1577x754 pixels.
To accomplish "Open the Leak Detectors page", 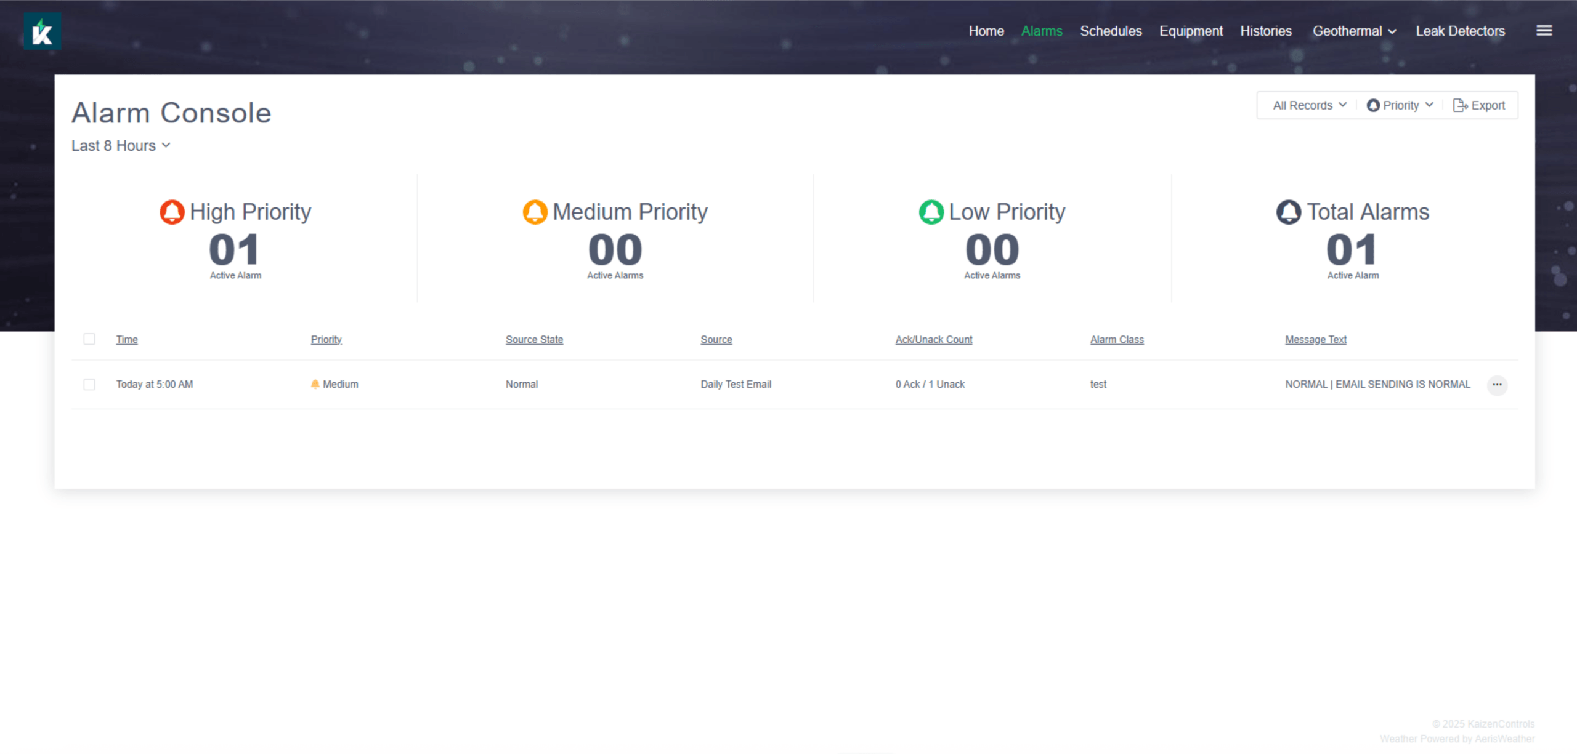I will (1460, 31).
